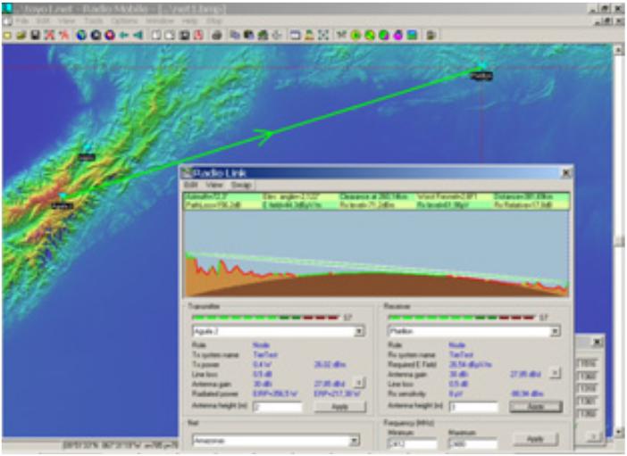Open the Swap menu in Radio Link

241,185
